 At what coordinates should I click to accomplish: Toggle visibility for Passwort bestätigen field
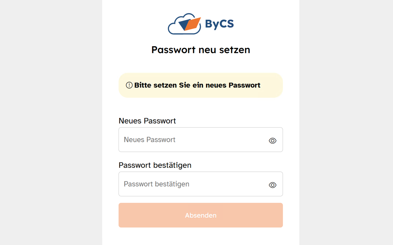[x=272, y=185]
